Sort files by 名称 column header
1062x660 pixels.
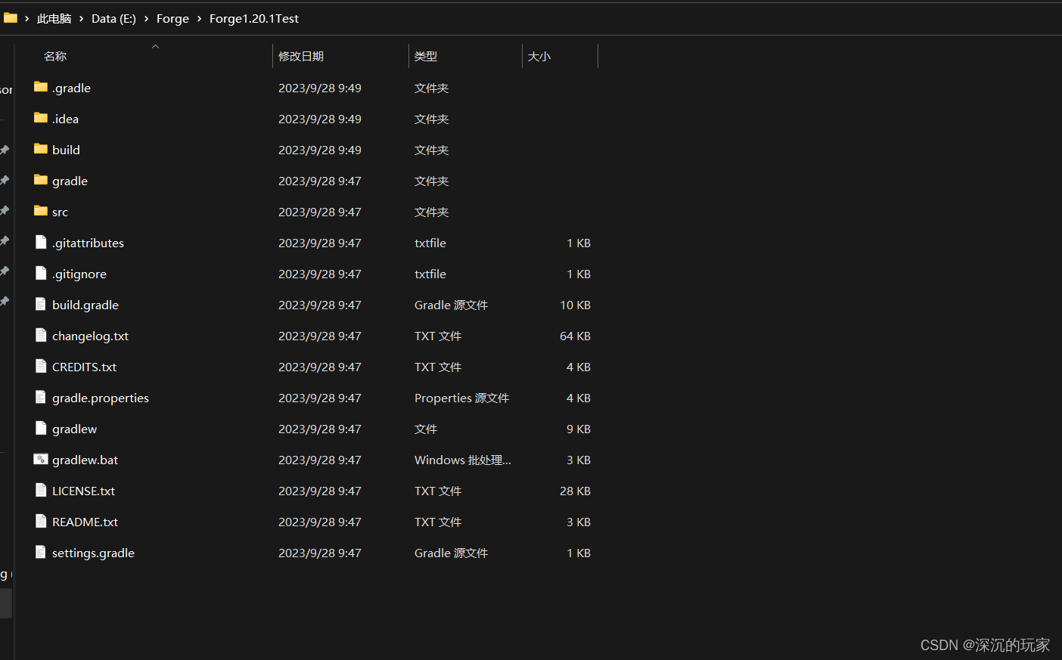coord(55,57)
